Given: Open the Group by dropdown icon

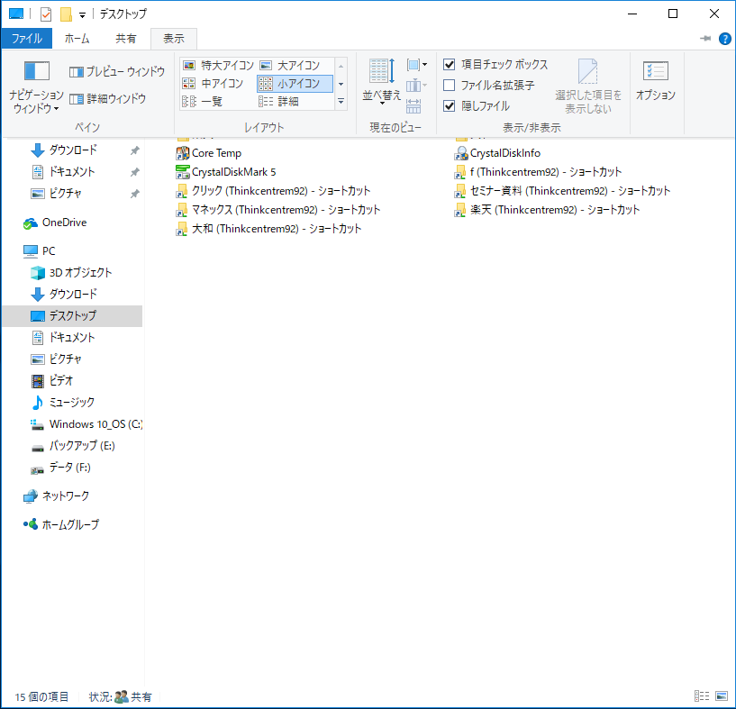Looking at the screenshot, I should (x=417, y=65).
